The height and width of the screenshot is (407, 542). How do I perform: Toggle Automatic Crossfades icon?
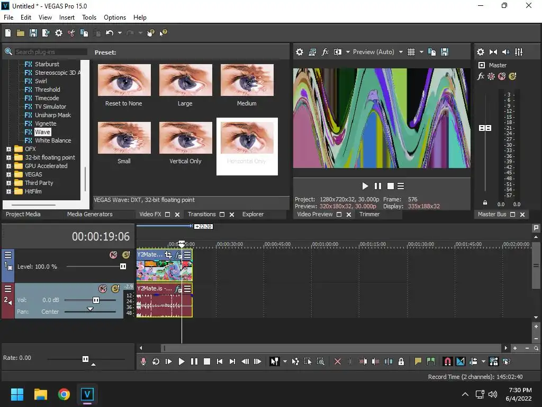pyautogui.click(x=460, y=361)
